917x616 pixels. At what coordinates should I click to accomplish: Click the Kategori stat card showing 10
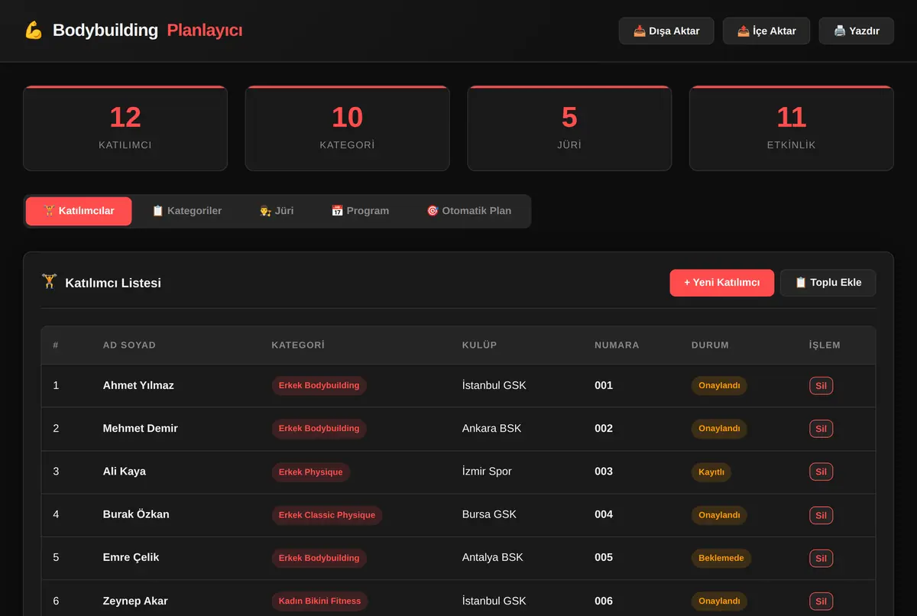pyautogui.click(x=347, y=128)
